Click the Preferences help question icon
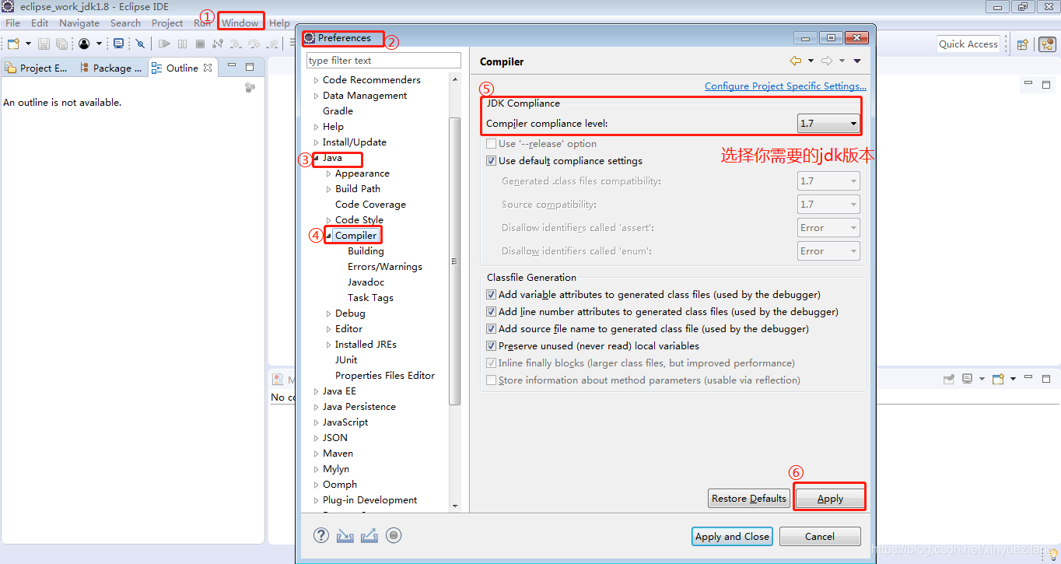Screen dimensions: 1061x564 (x=321, y=535)
